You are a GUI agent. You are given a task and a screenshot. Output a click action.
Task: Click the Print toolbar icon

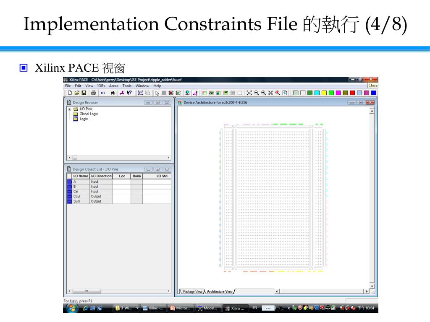tap(93, 93)
